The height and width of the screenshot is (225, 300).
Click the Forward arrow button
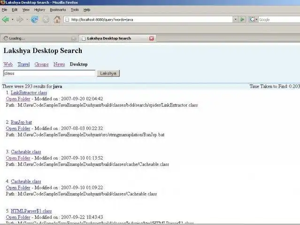pos(20,20)
